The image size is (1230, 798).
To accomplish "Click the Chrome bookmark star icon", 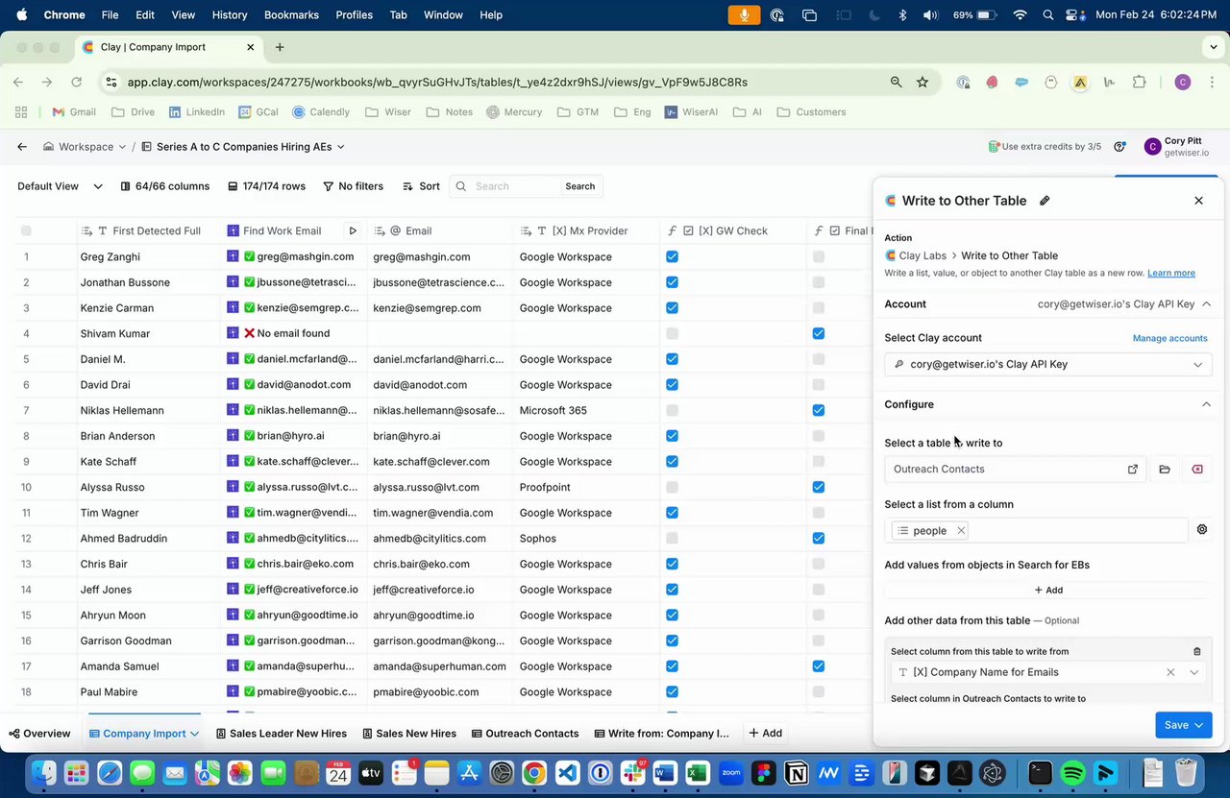I will pyautogui.click(x=922, y=83).
